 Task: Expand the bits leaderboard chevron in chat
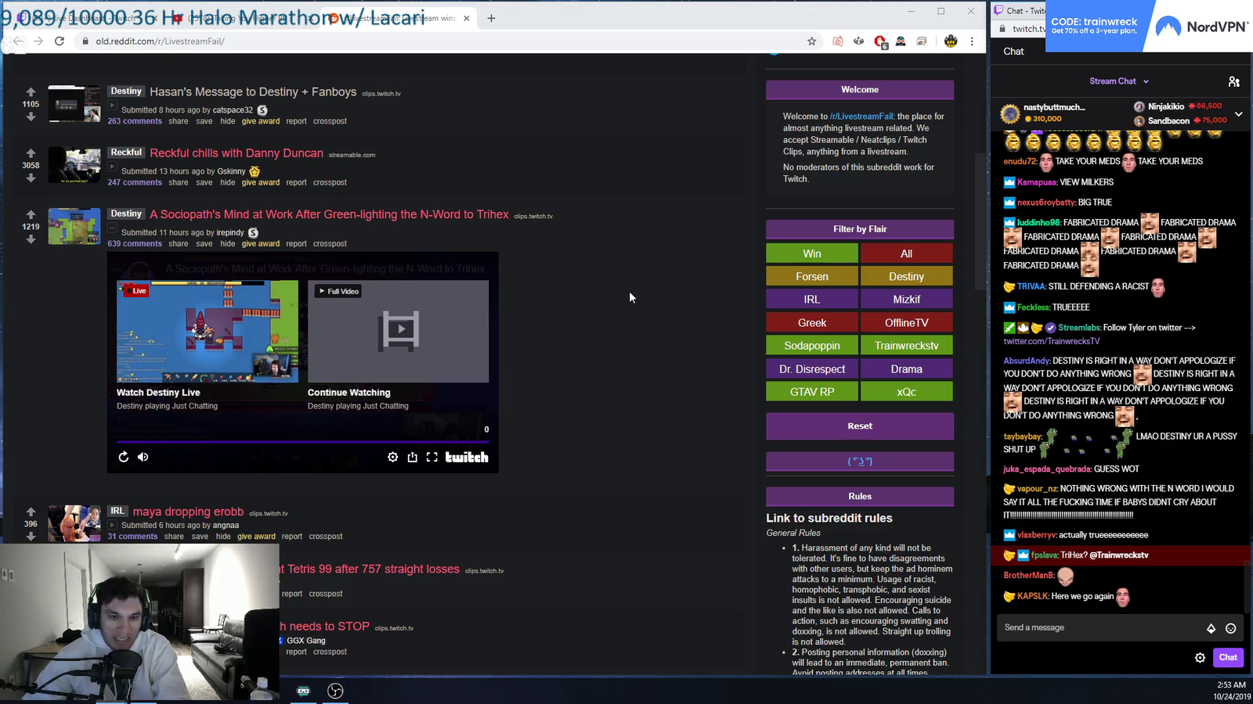point(1238,114)
